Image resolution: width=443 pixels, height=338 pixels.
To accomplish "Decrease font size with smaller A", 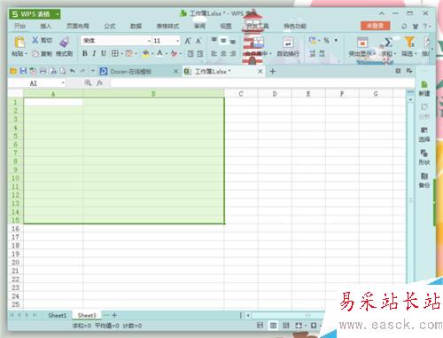I will 198,41.
